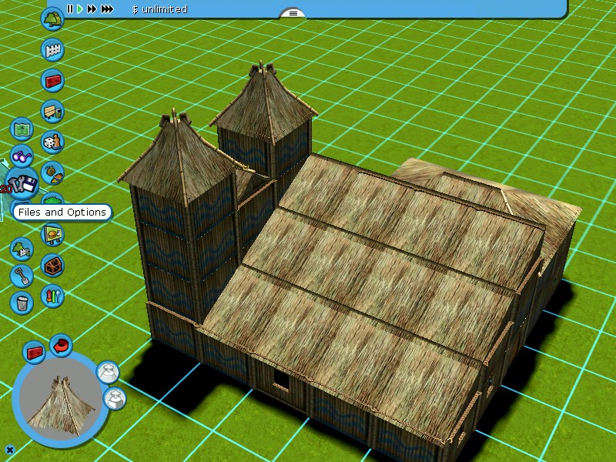Click the purple binoculars view icon

[x=22, y=157]
